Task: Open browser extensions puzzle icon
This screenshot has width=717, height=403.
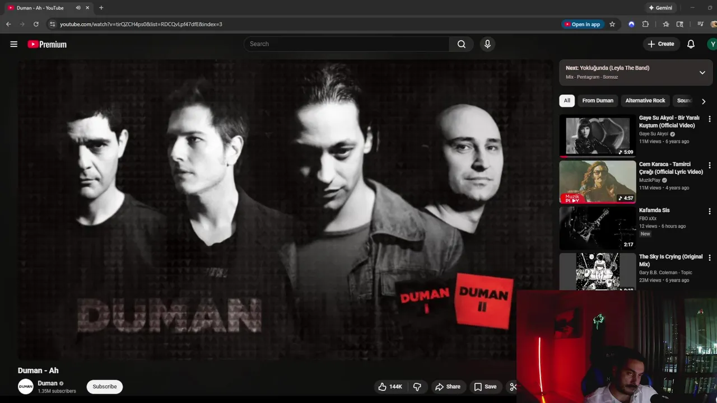Action: pyautogui.click(x=645, y=24)
